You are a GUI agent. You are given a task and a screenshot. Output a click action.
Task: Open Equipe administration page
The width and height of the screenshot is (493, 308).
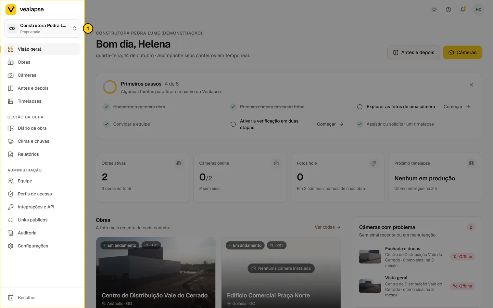point(42,181)
